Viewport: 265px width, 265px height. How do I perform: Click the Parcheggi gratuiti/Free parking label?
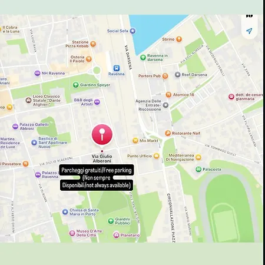tap(97, 170)
